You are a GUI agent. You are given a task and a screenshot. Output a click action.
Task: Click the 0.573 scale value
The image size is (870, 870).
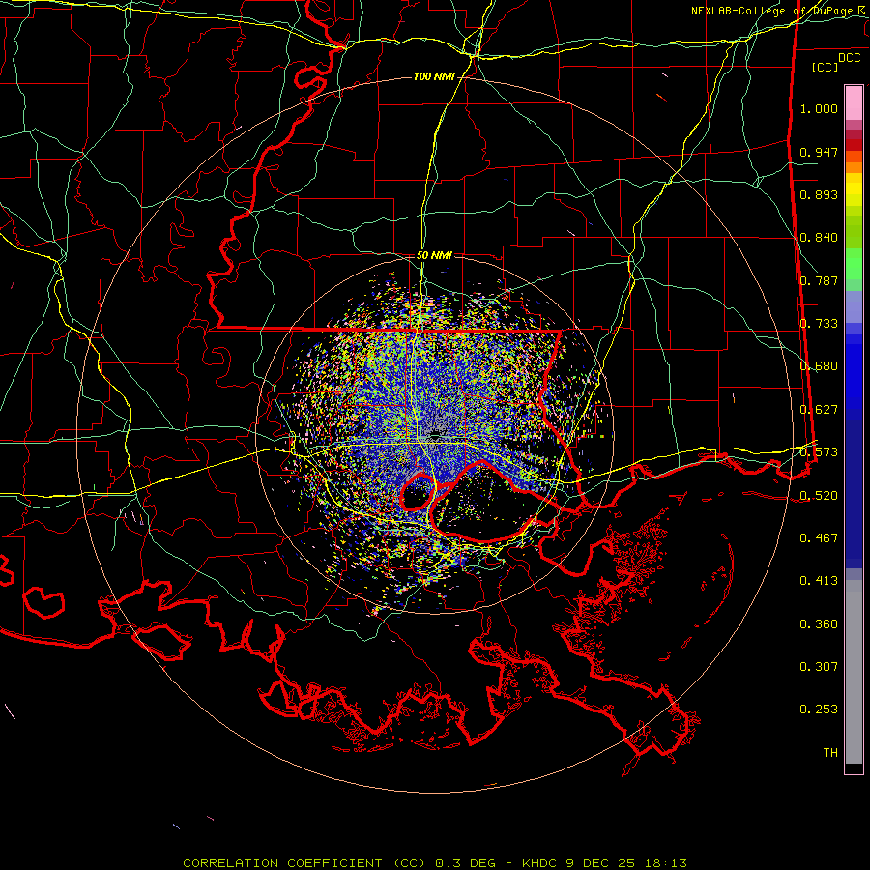(819, 452)
